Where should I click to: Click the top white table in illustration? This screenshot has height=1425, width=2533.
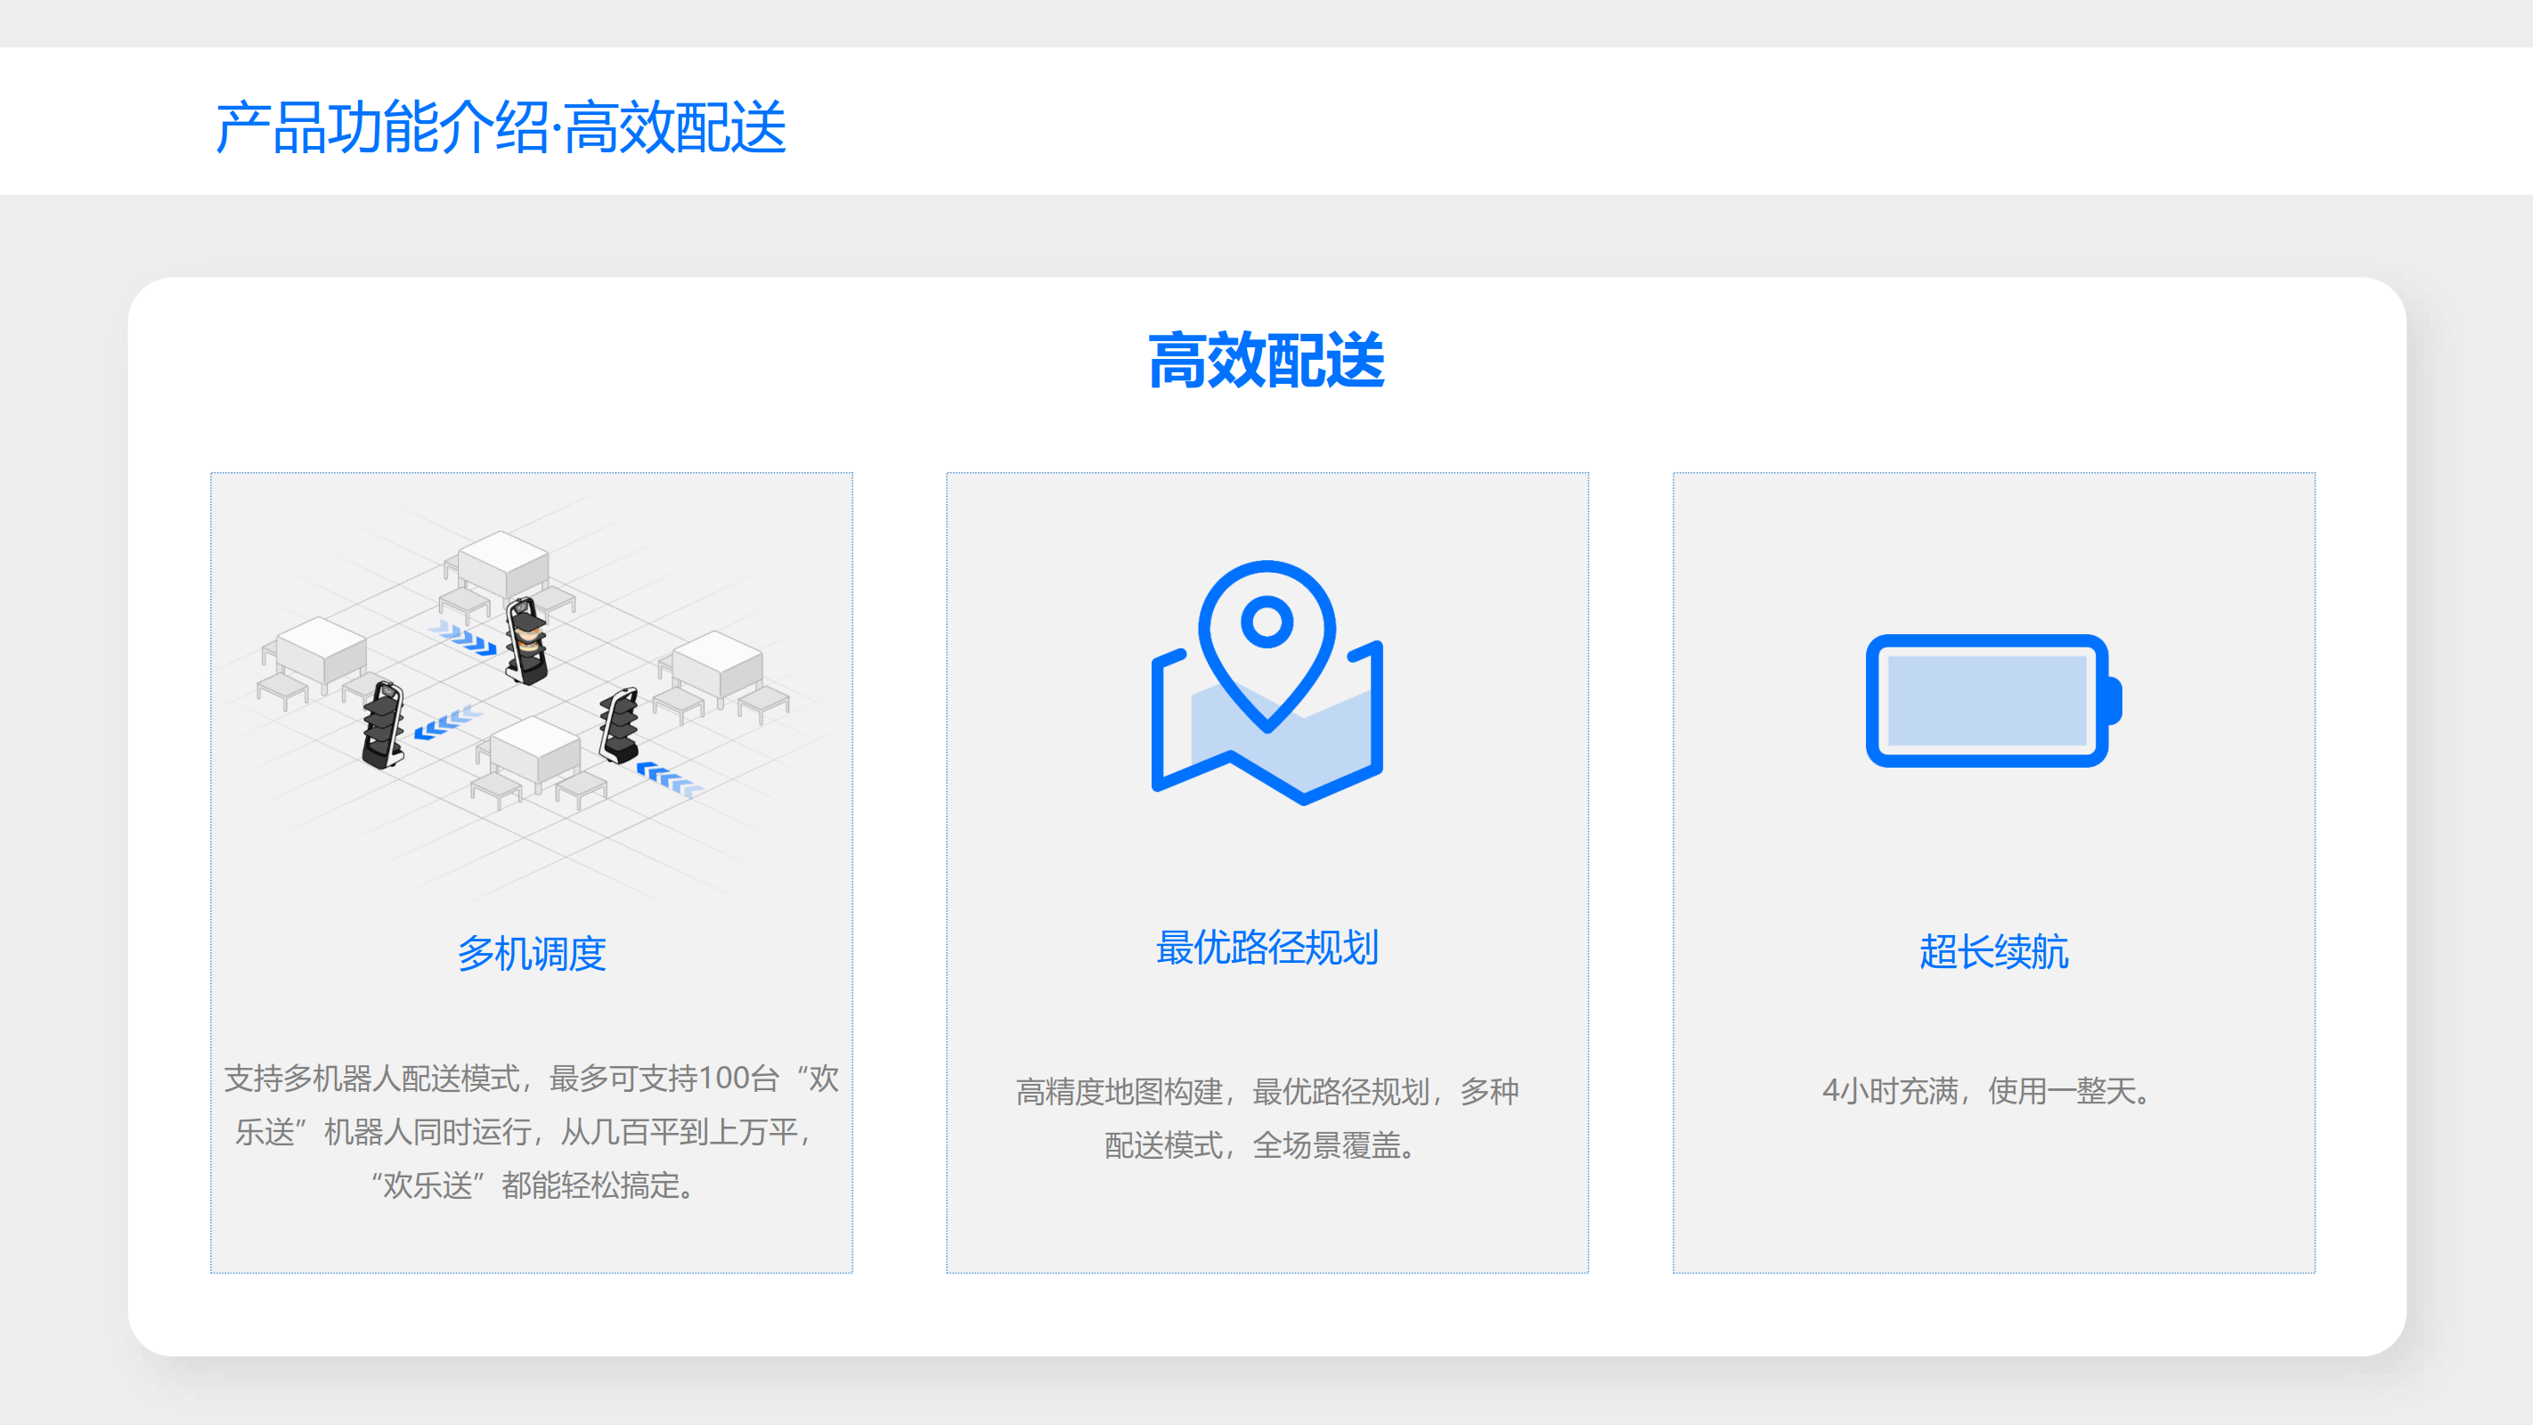click(502, 564)
